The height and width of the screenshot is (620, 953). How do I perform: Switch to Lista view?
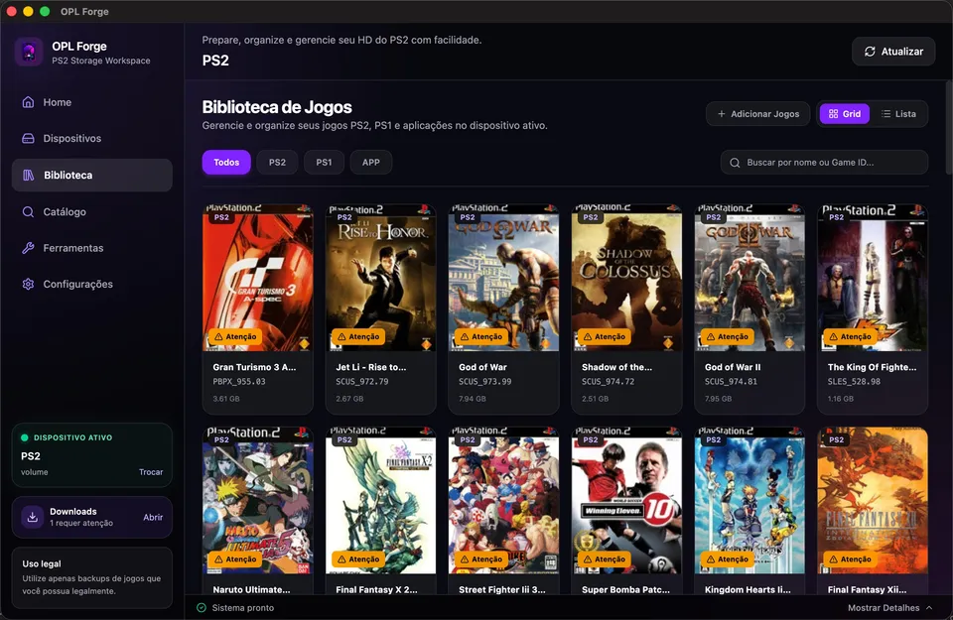tap(899, 113)
